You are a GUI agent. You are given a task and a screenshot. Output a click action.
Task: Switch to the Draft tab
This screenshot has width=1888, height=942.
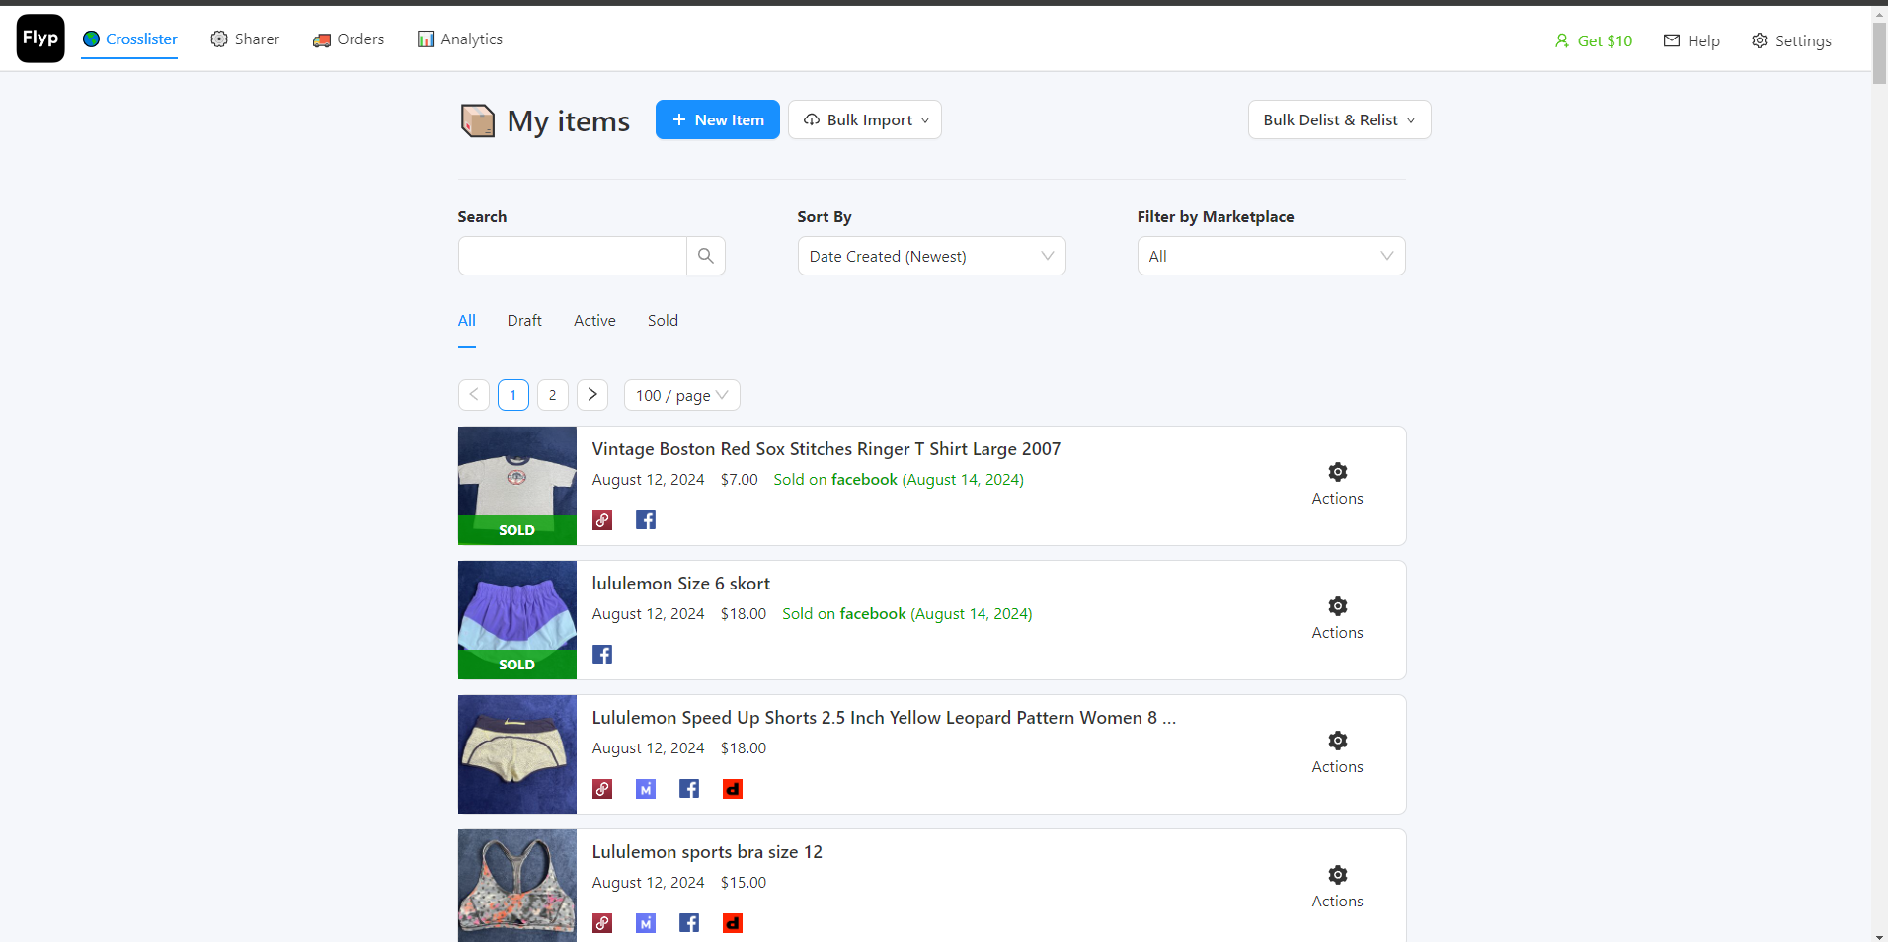(x=524, y=321)
